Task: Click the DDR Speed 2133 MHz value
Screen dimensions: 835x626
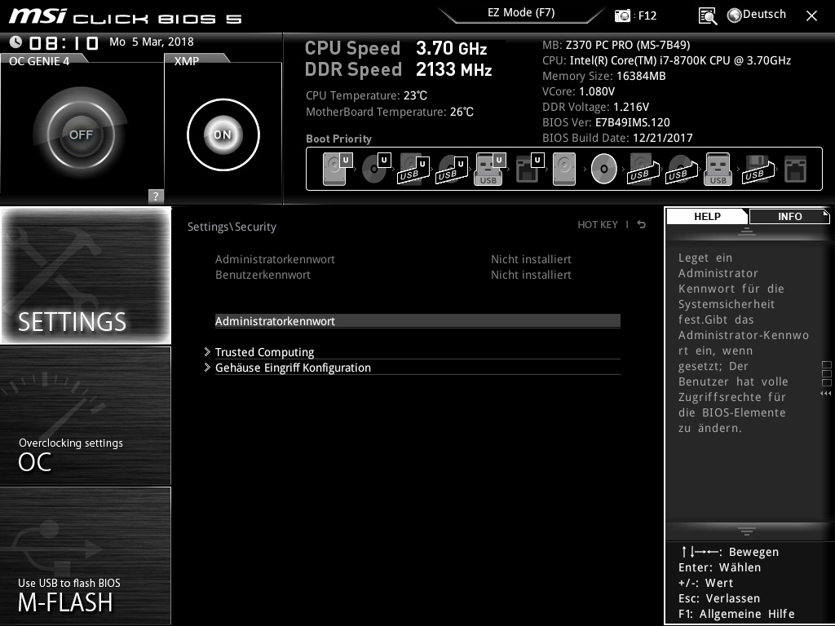Action: 453,69
